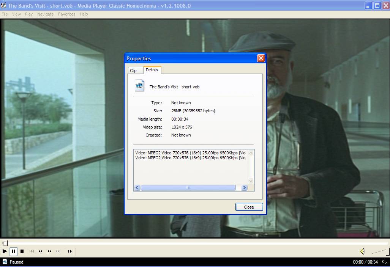This screenshot has width=390, height=267.
Task: Open the Help menu
Action: [84, 14]
